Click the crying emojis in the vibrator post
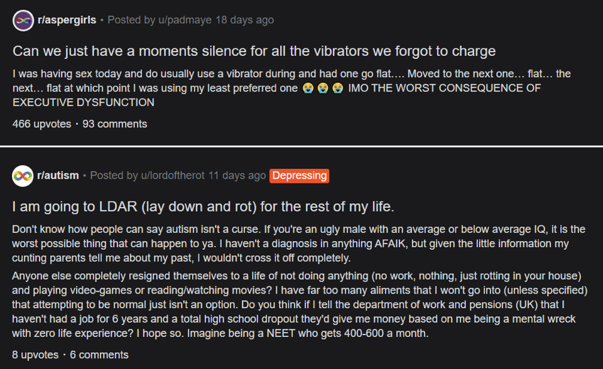Viewport: 603px width, 369px height. coord(320,88)
